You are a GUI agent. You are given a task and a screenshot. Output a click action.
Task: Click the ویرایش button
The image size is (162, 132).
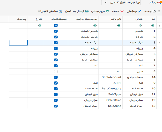tap(134, 11)
